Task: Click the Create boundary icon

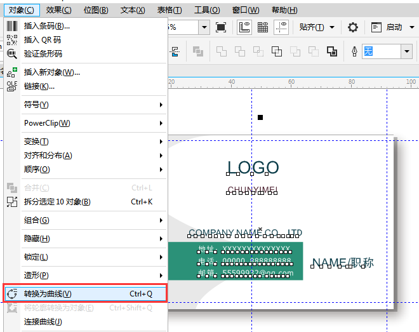Action: pos(332,51)
